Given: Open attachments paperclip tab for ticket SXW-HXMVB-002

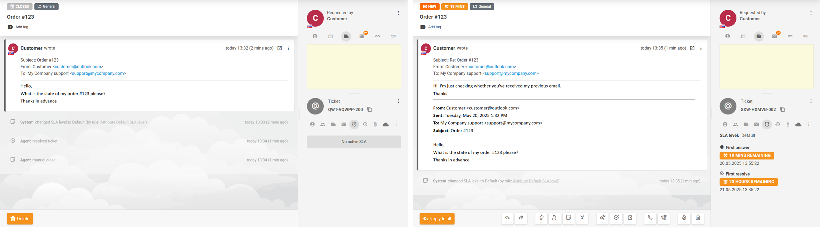Looking at the screenshot, I should coord(788,124).
